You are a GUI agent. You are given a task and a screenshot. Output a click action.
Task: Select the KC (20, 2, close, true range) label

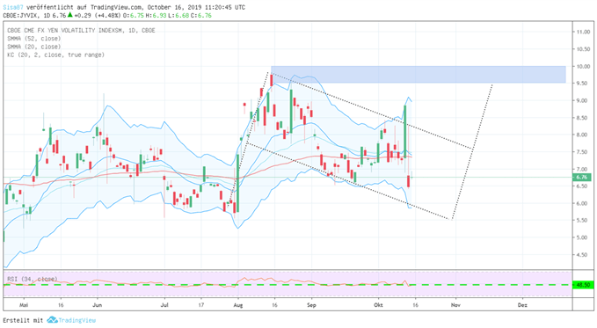click(55, 55)
